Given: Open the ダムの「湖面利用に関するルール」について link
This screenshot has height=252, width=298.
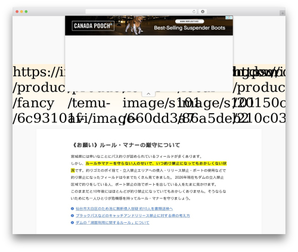Looking at the screenshot, I should point(113,223).
